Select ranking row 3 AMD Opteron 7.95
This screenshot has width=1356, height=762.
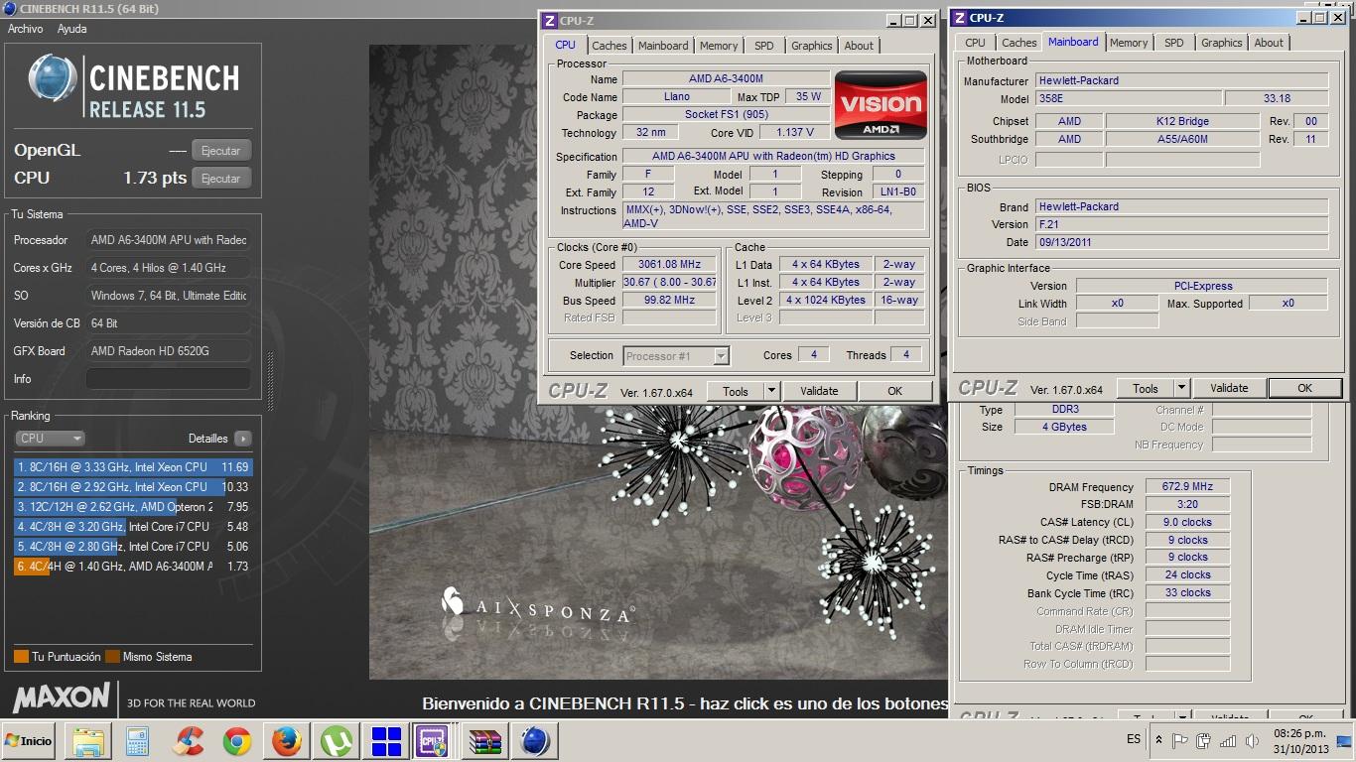134,507
